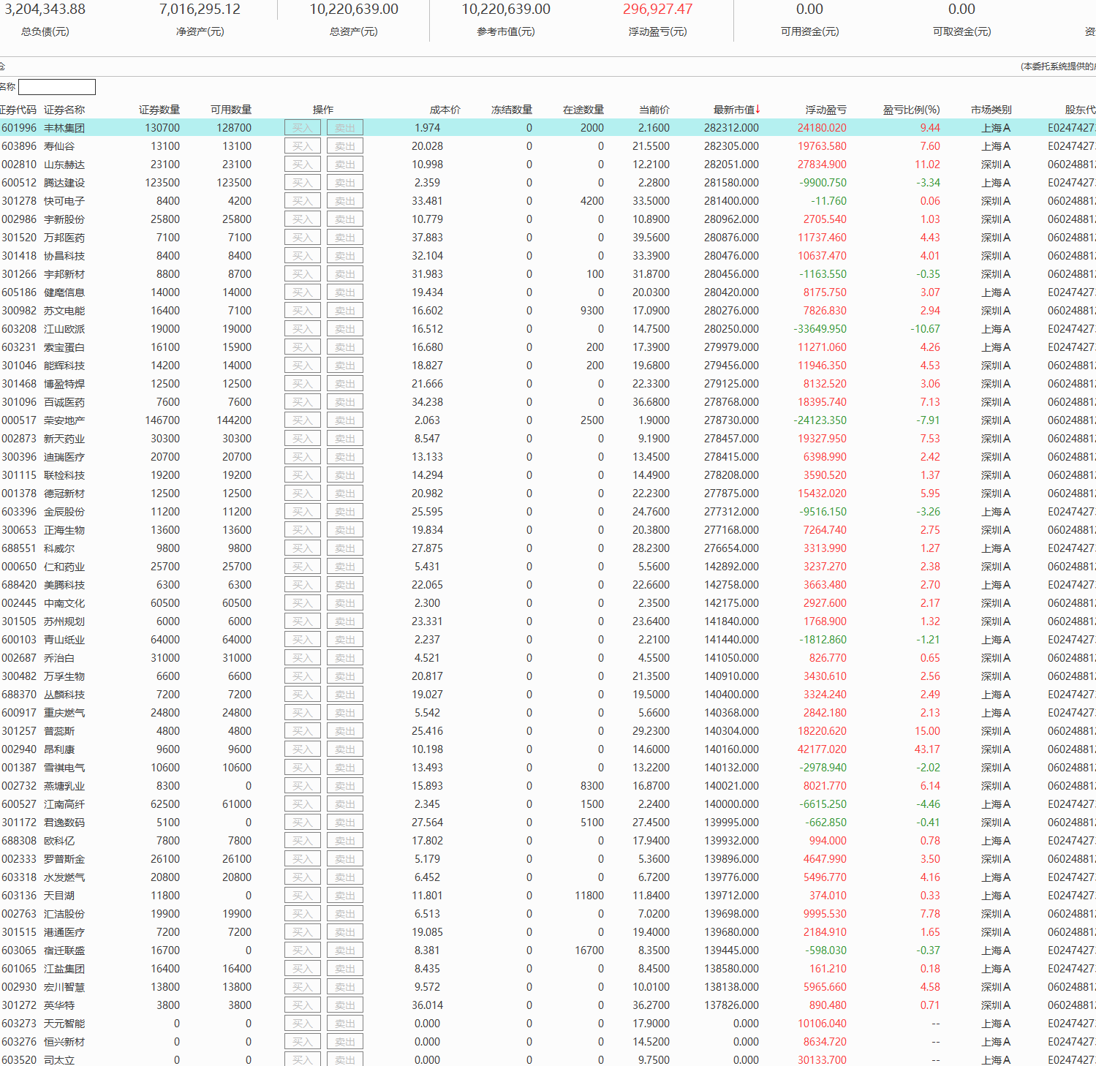Click the 证券数量 column header

pos(159,110)
